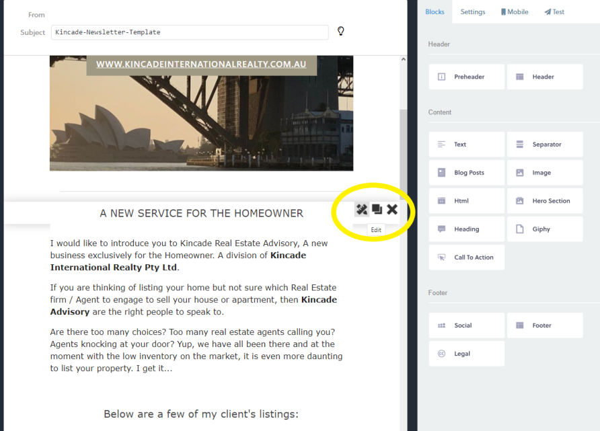This screenshot has height=431, width=600.
Task: Click the Image block picture icon
Action: (520, 173)
